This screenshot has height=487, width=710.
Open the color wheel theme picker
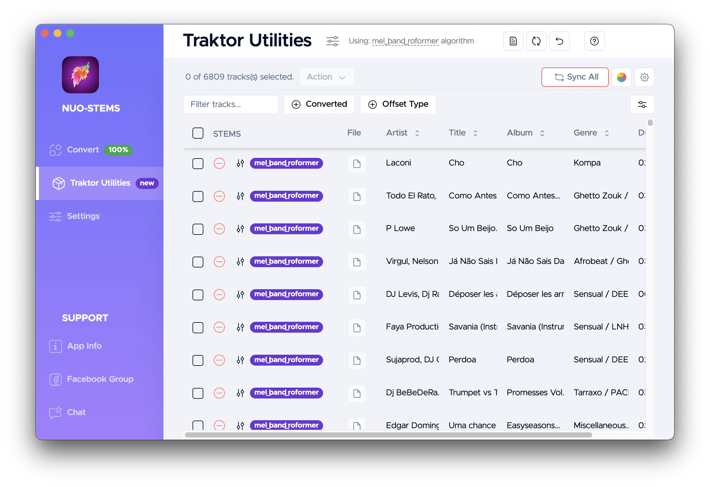[621, 77]
